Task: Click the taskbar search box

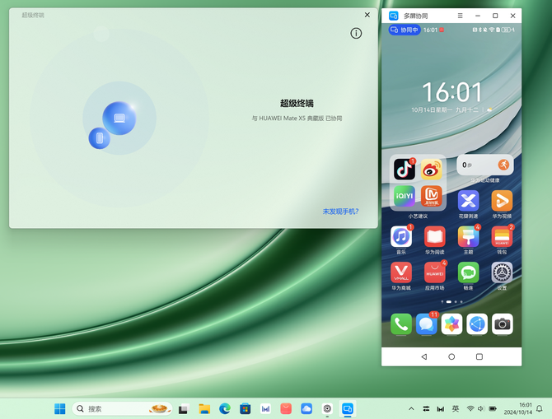Action: pyautogui.click(x=122, y=408)
